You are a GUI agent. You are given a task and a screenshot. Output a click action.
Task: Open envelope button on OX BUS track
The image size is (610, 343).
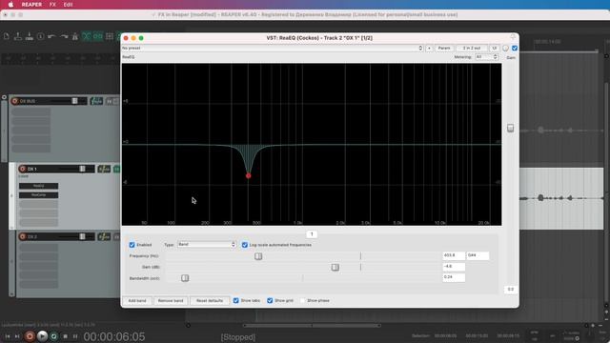click(96, 101)
